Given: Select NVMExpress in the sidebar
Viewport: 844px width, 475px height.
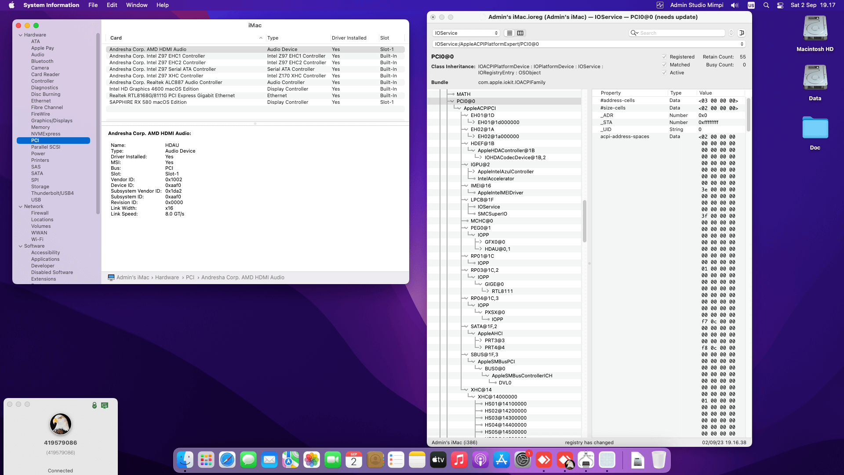Looking at the screenshot, I should [x=46, y=134].
